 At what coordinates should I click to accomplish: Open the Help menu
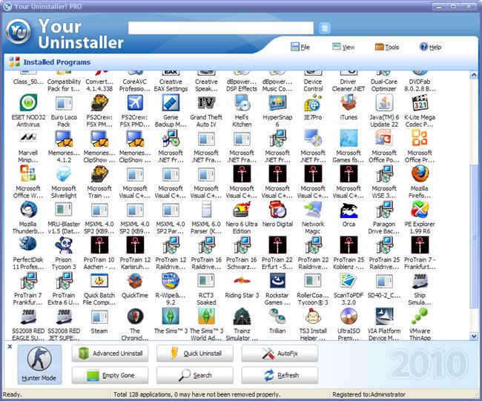pyautogui.click(x=430, y=47)
